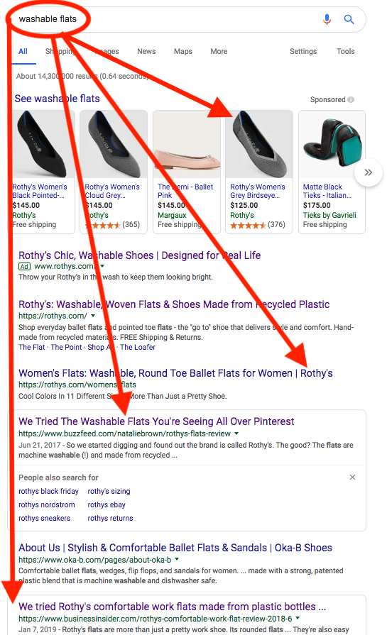Switch to the News tab
This screenshot has height=635, width=387.
click(x=146, y=51)
